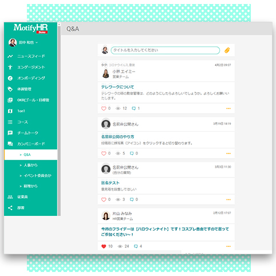Unlike the ハロウィンナイト post red heart
This screenshot has width=276, height=276.
tap(104, 246)
